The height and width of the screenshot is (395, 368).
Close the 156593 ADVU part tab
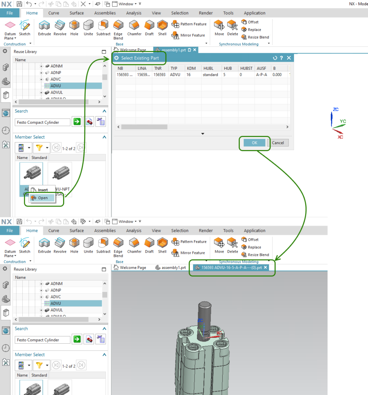point(265,268)
